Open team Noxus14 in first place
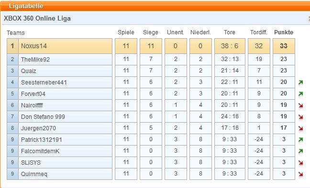 pos(34,46)
